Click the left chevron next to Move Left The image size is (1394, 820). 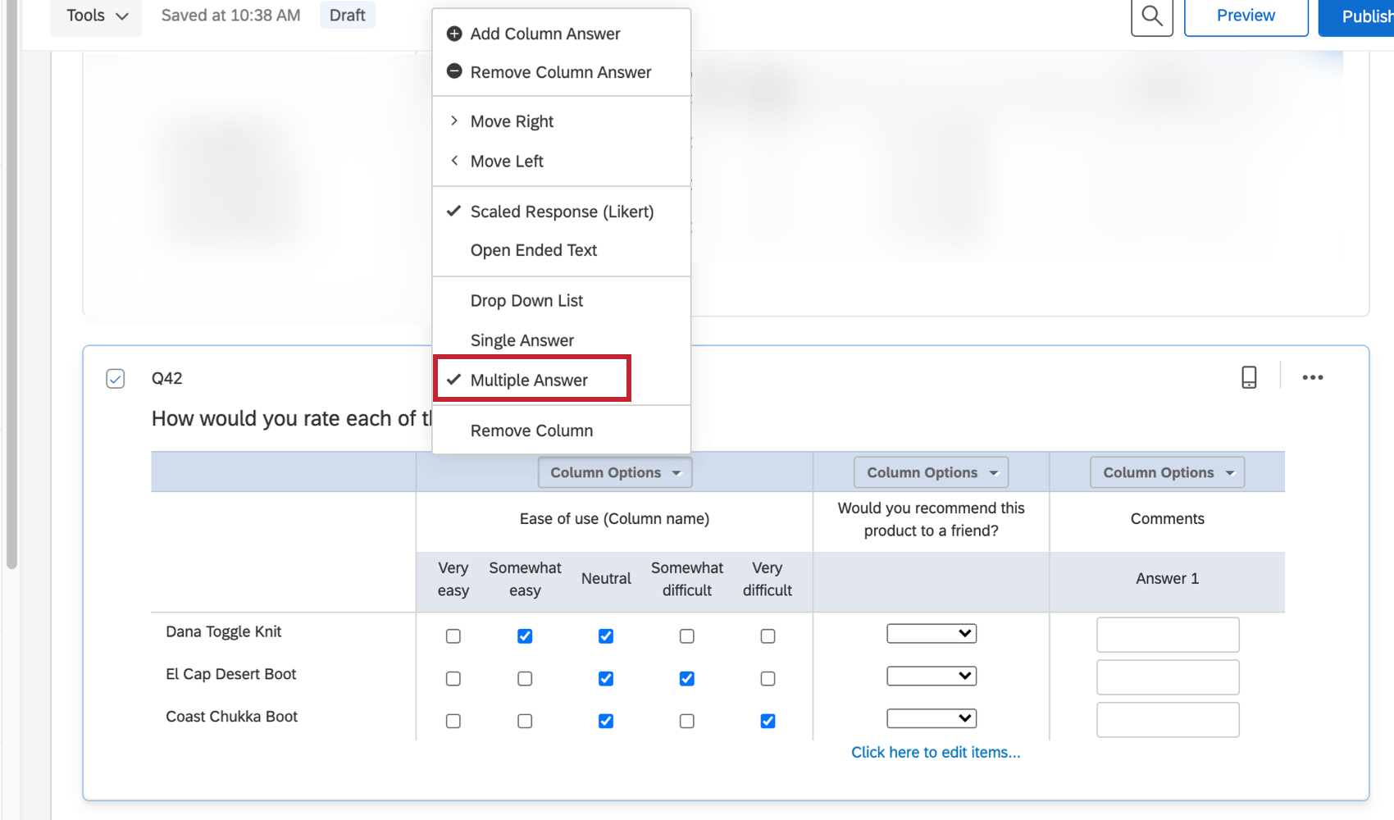[x=455, y=161]
